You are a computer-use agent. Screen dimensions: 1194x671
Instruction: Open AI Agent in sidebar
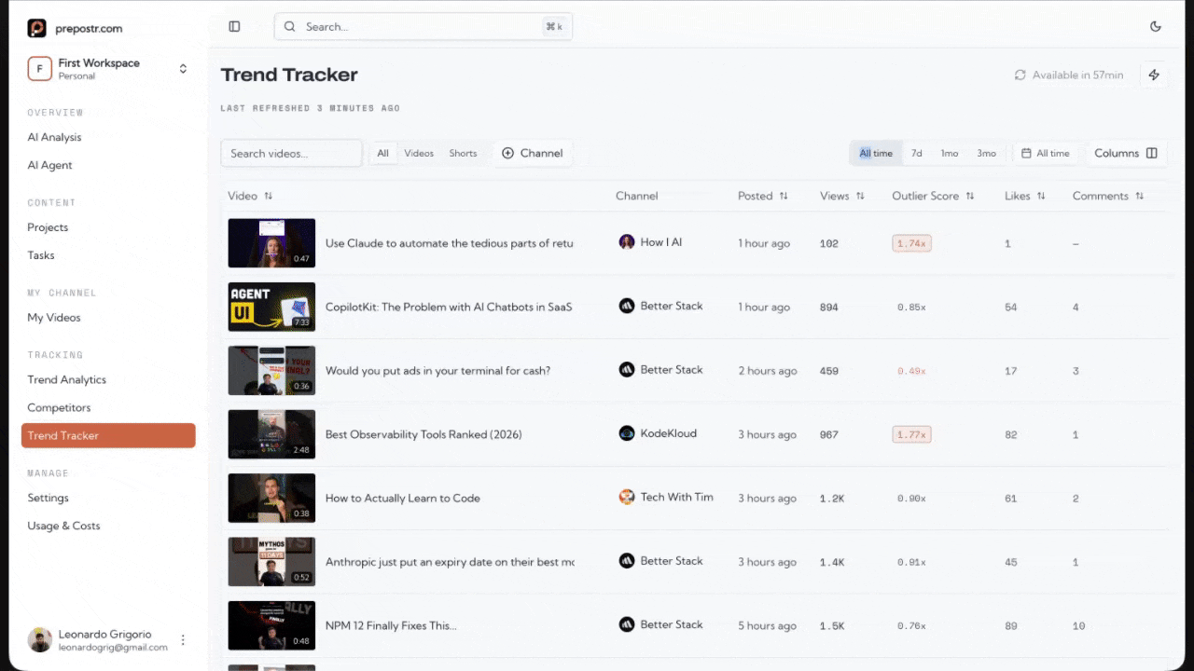coord(108,165)
